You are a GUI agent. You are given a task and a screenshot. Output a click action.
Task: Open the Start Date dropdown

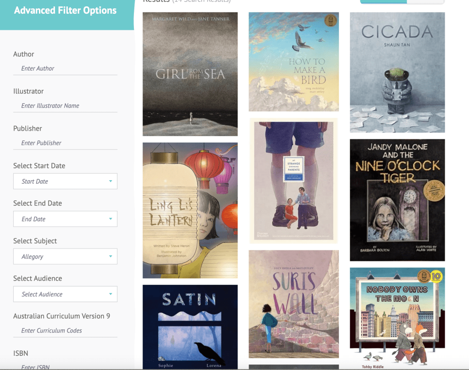[65, 181]
